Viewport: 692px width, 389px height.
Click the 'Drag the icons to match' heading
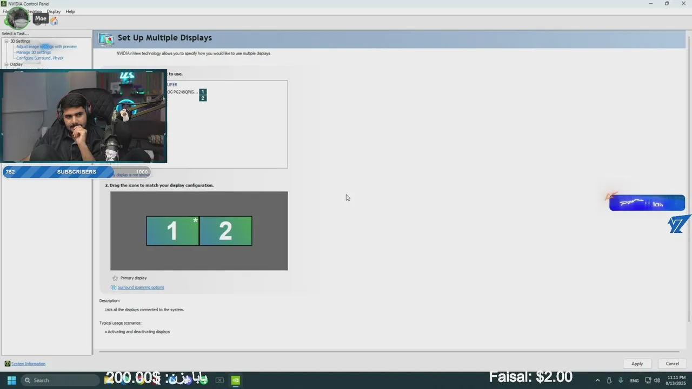[x=159, y=185]
